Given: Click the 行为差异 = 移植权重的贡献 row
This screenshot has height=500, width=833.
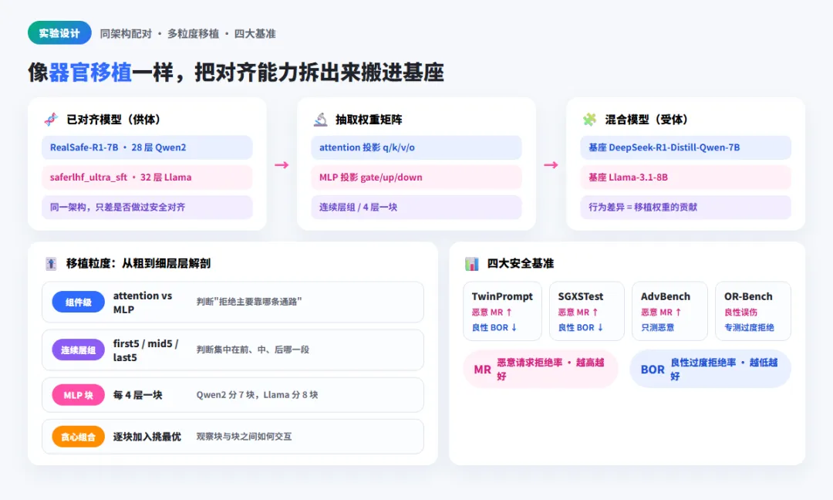Looking at the screenshot, I should [x=686, y=208].
